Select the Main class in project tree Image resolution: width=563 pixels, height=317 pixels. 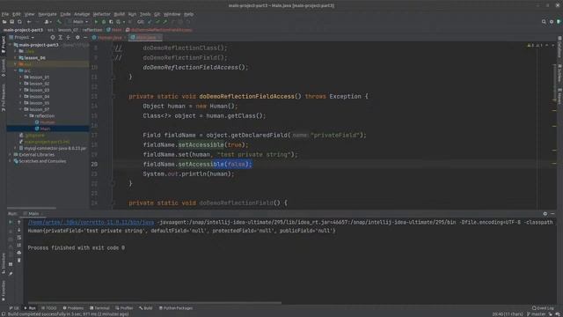pyautogui.click(x=45, y=129)
